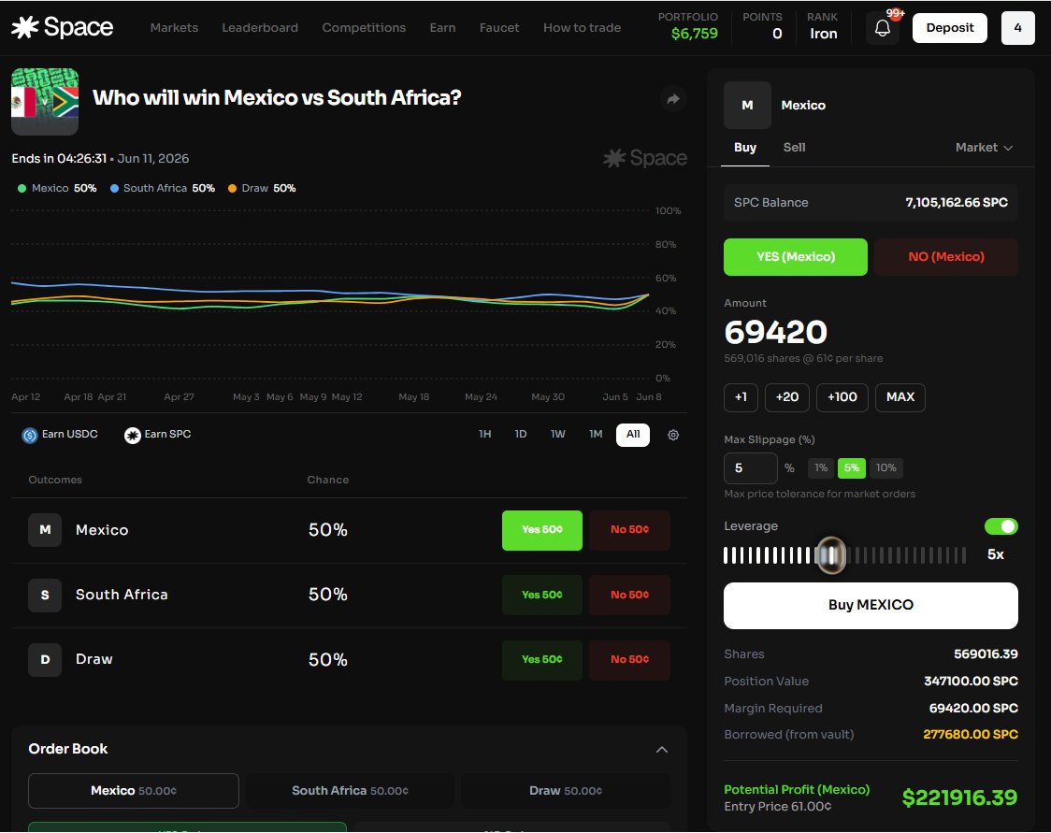Click Yes 50¢ for Mexico
The width and height of the screenshot is (1051, 833).
coord(541,530)
